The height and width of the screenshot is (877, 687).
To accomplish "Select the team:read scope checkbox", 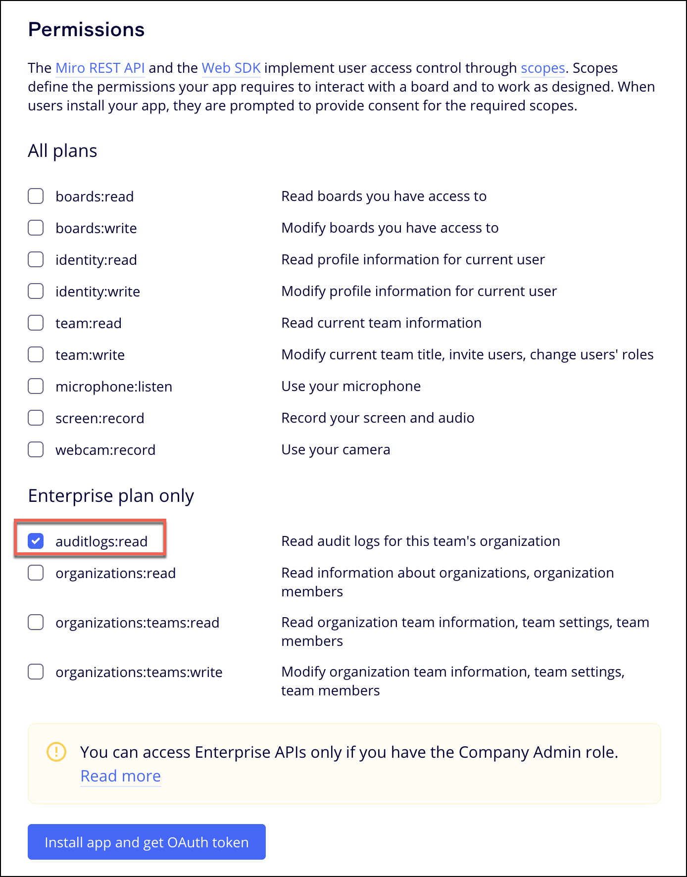I will click(x=36, y=323).
